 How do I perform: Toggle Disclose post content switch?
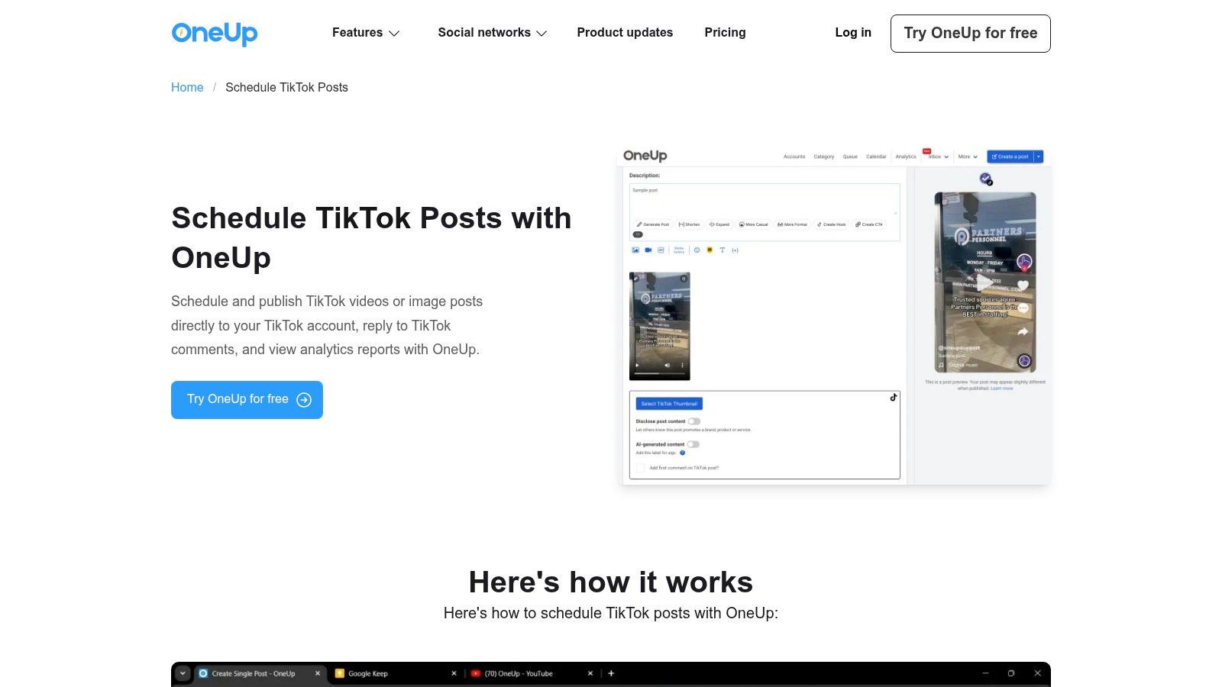click(693, 421)
